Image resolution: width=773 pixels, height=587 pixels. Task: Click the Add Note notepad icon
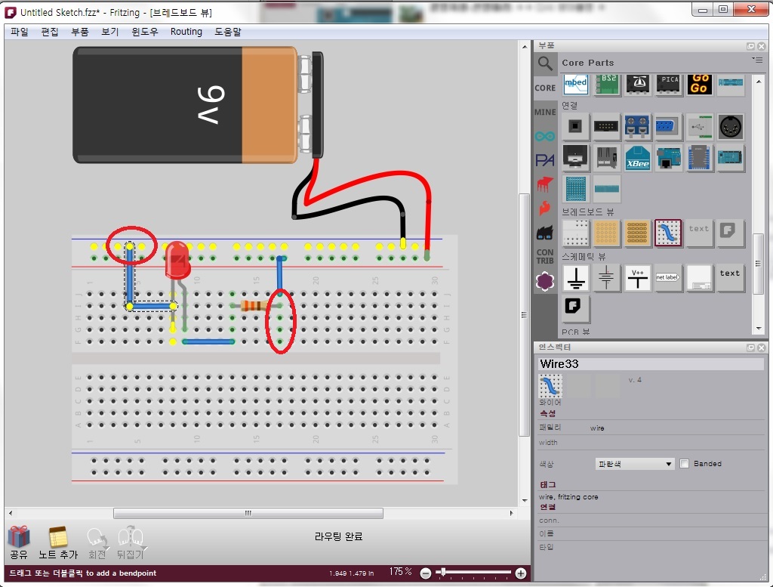(58, 537)
